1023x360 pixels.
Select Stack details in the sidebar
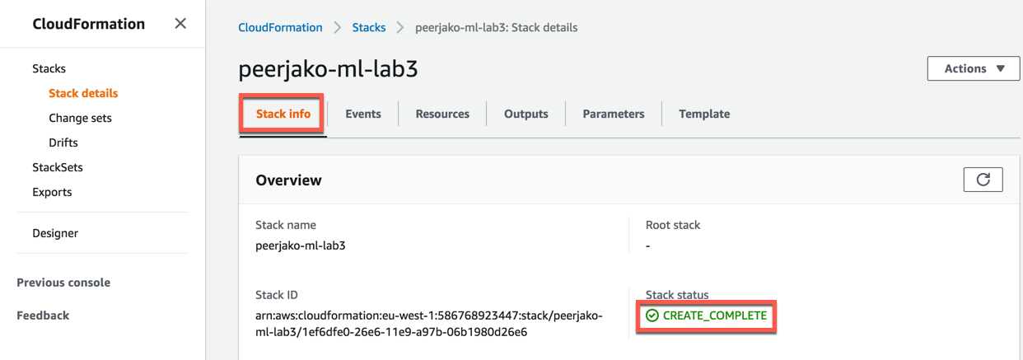click(x=83, y=93)
